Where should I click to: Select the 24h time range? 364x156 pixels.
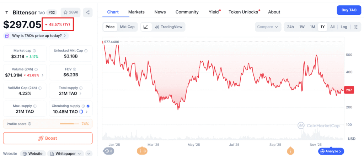290,27
